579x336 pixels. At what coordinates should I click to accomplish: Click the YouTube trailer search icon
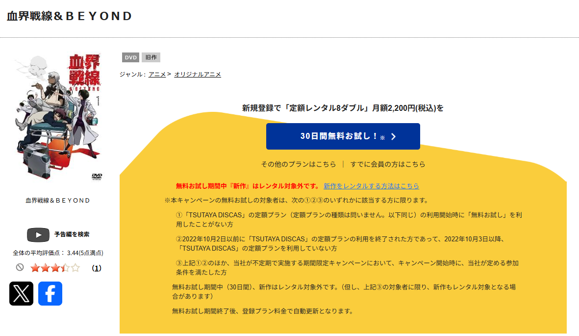(38, 235)
